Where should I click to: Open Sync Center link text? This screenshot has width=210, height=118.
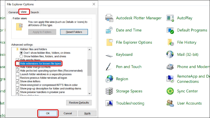point(187,91)
